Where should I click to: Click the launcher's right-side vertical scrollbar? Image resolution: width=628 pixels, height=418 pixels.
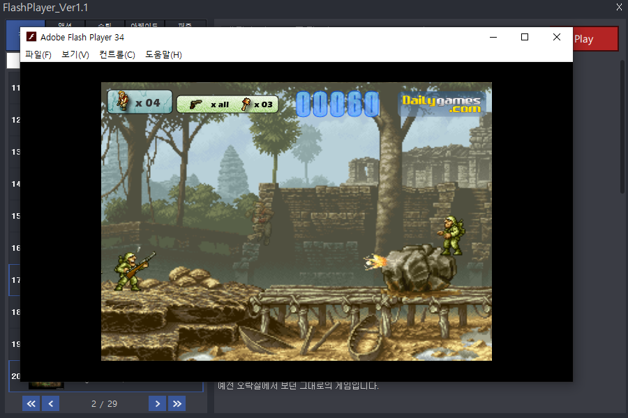pyautogui.click(x=622, y=127)
